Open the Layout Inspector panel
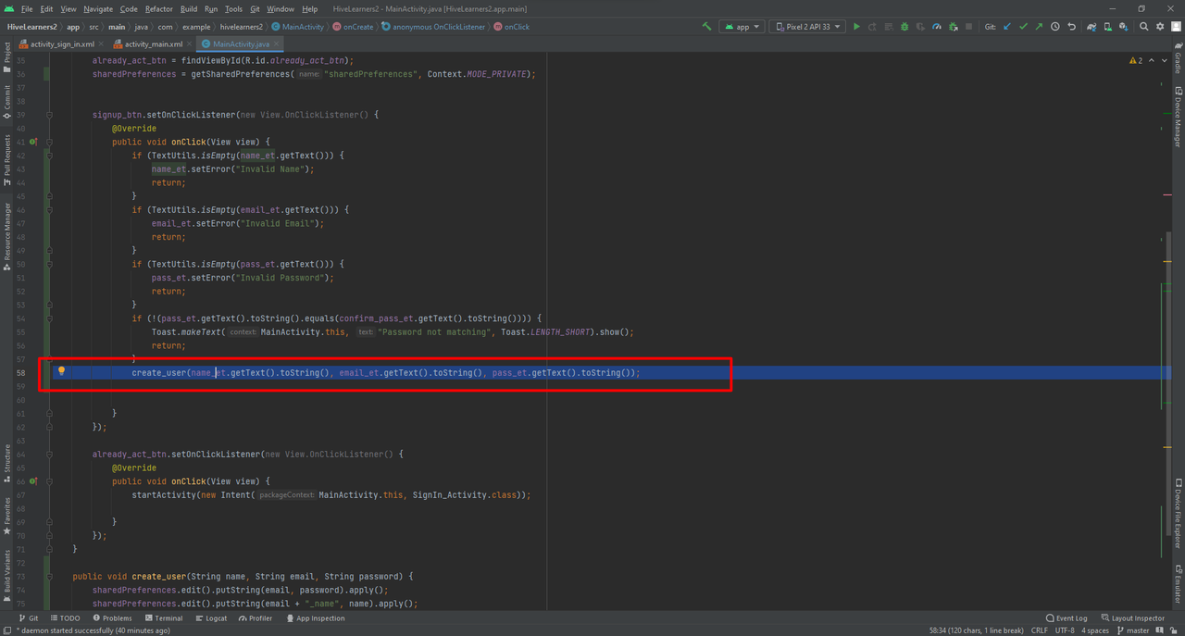 (1131, 617)
